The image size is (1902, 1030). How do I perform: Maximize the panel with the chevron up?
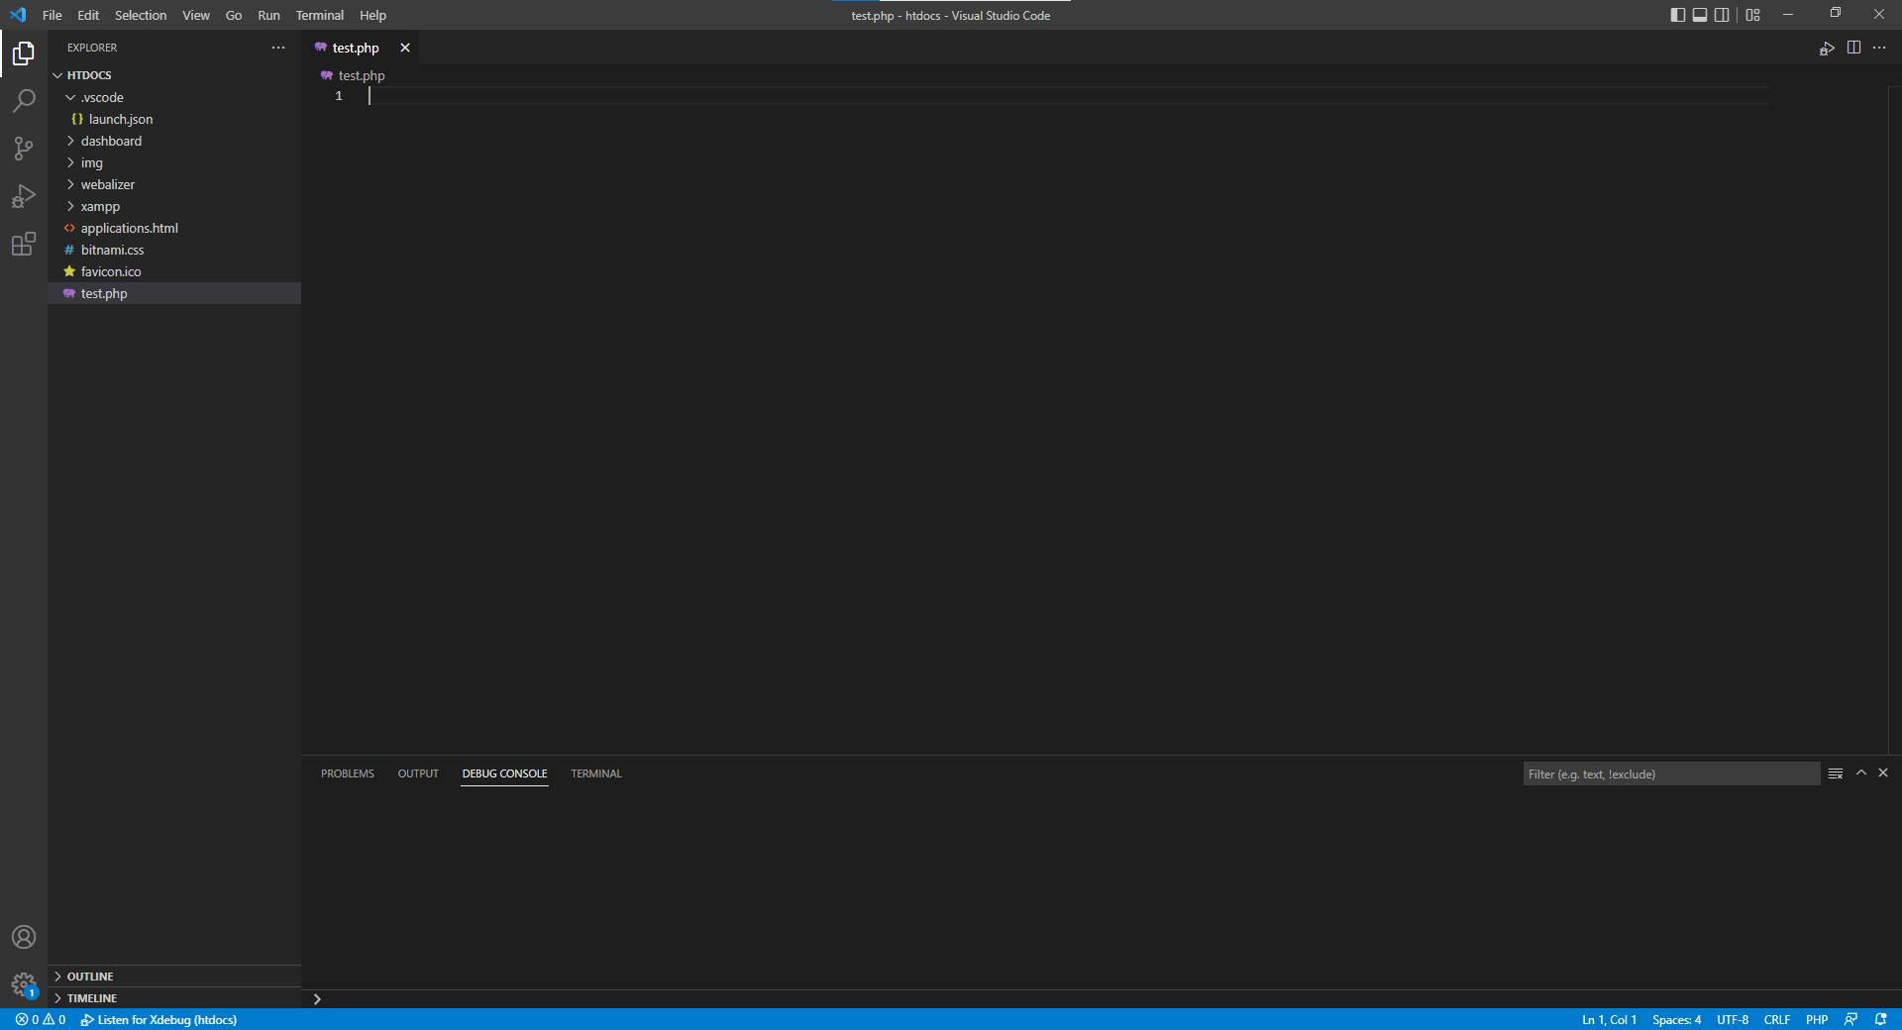pos(1861,772)
